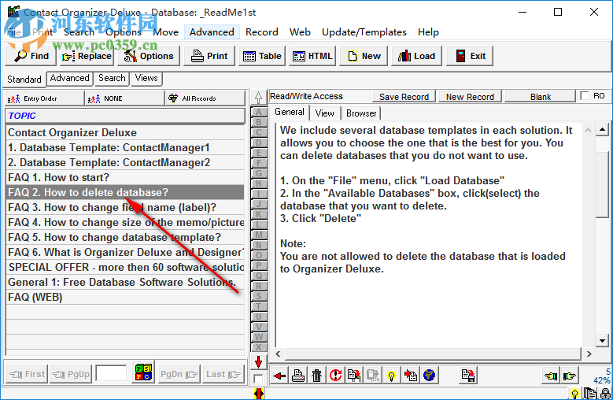Click the Blank button

coord(541,97)
